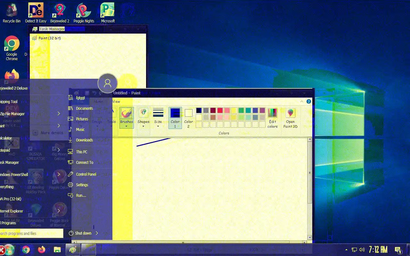The height and width of the screenshot is (256, 410).
Task: Open the user account picture in Start menu
Action: pyautogui.click(x=108, y=83)
